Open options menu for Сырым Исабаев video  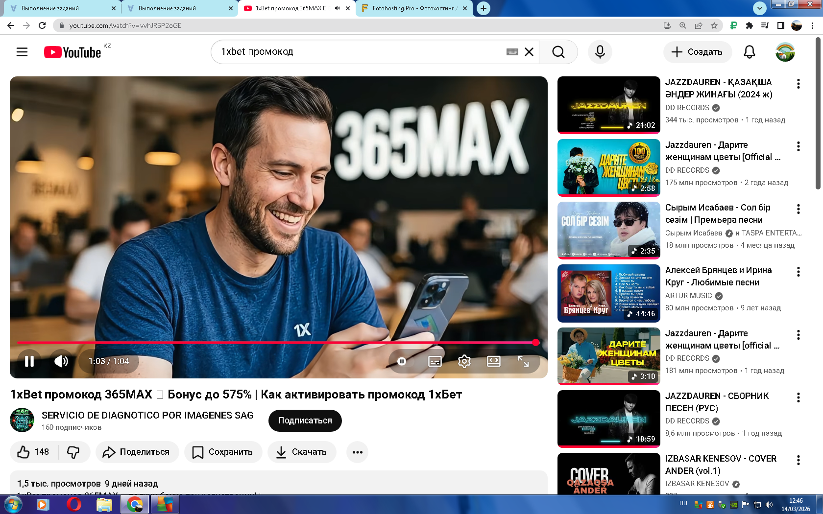point(798,209)
